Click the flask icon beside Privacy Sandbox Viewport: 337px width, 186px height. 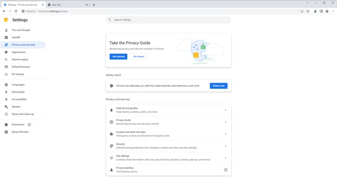click(111, 170)
